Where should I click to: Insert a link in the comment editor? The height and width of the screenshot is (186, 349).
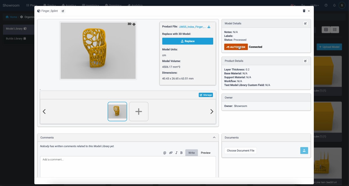(x=171, y=153)
